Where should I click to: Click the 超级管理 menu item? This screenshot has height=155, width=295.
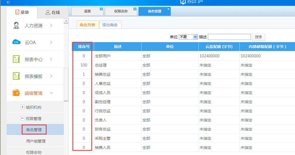pyautogui.click(x=35, y=93)
